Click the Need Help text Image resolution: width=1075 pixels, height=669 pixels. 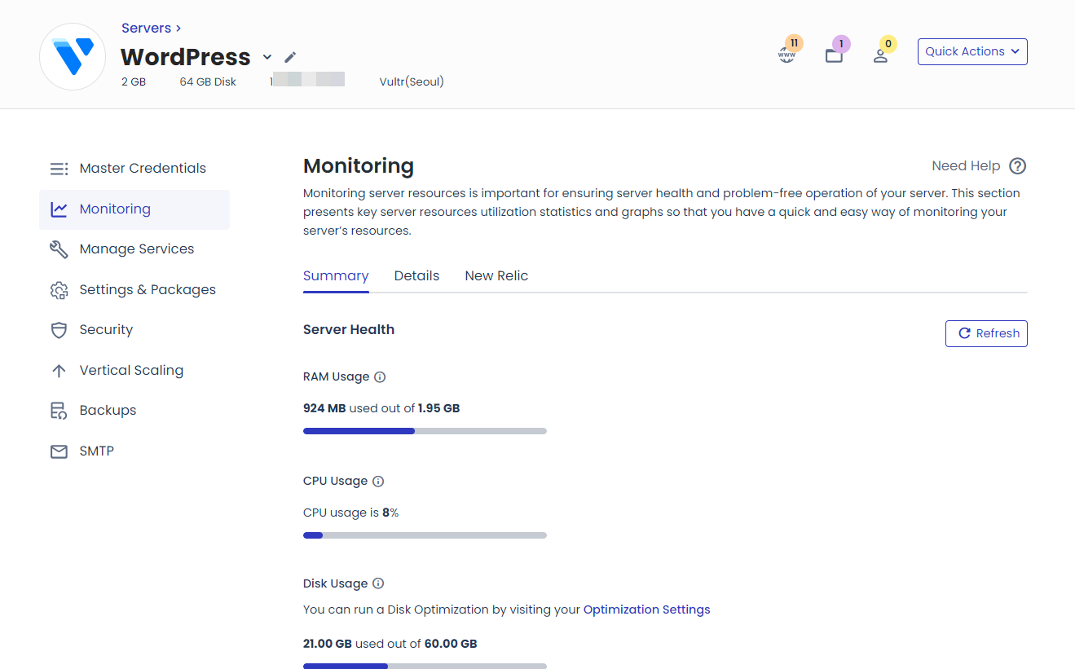tap(966, 166)
